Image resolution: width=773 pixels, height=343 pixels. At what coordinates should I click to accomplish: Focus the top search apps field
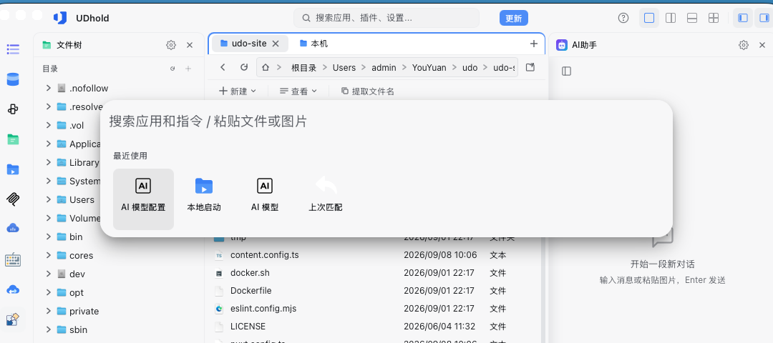pyautogui.click(x=386, y=18)
